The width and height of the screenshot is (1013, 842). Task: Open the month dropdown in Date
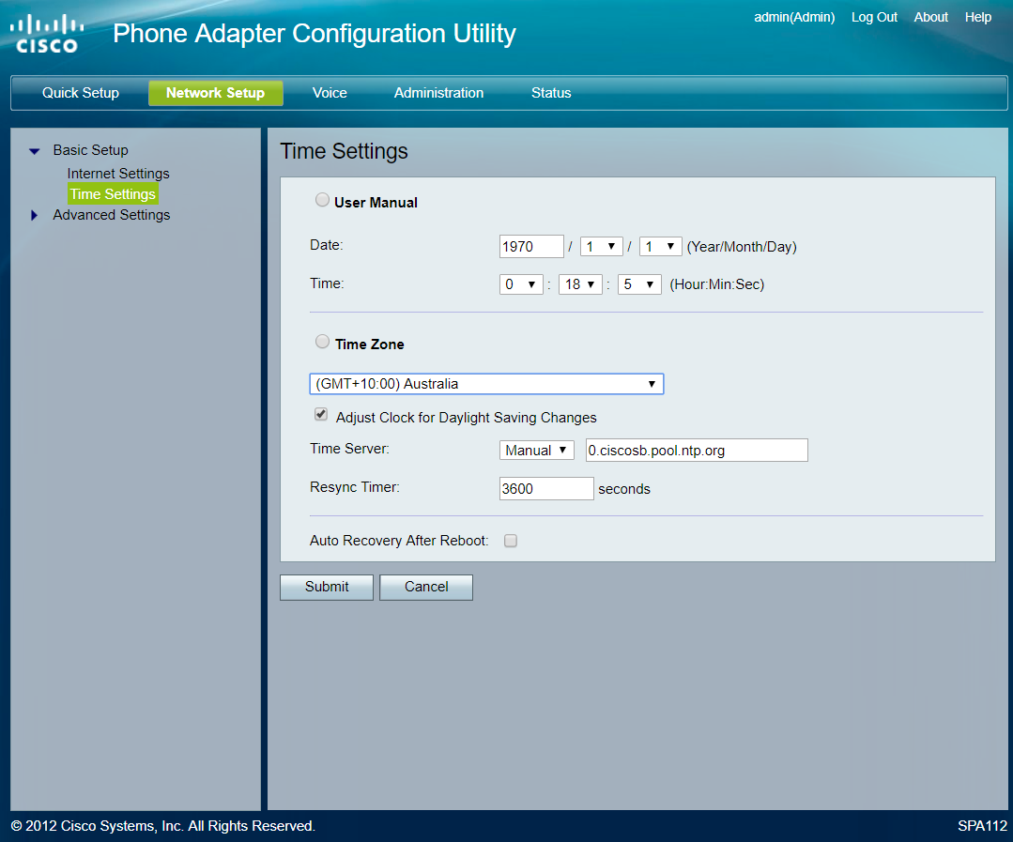click(602, 246)
